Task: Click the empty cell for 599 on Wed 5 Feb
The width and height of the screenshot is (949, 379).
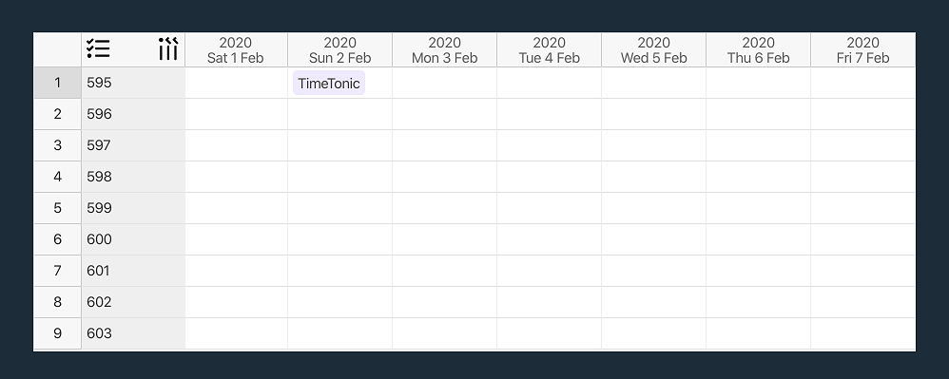Action: pos(653,208)
